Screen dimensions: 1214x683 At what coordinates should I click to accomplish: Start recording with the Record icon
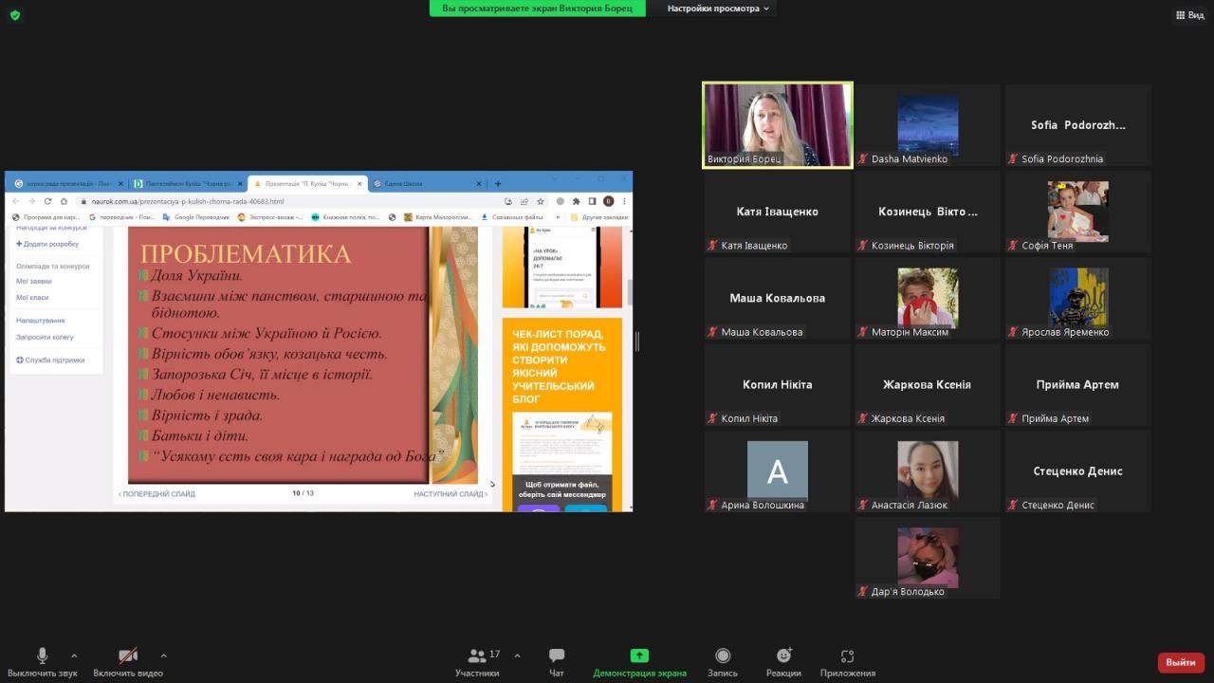coord(723,655)
